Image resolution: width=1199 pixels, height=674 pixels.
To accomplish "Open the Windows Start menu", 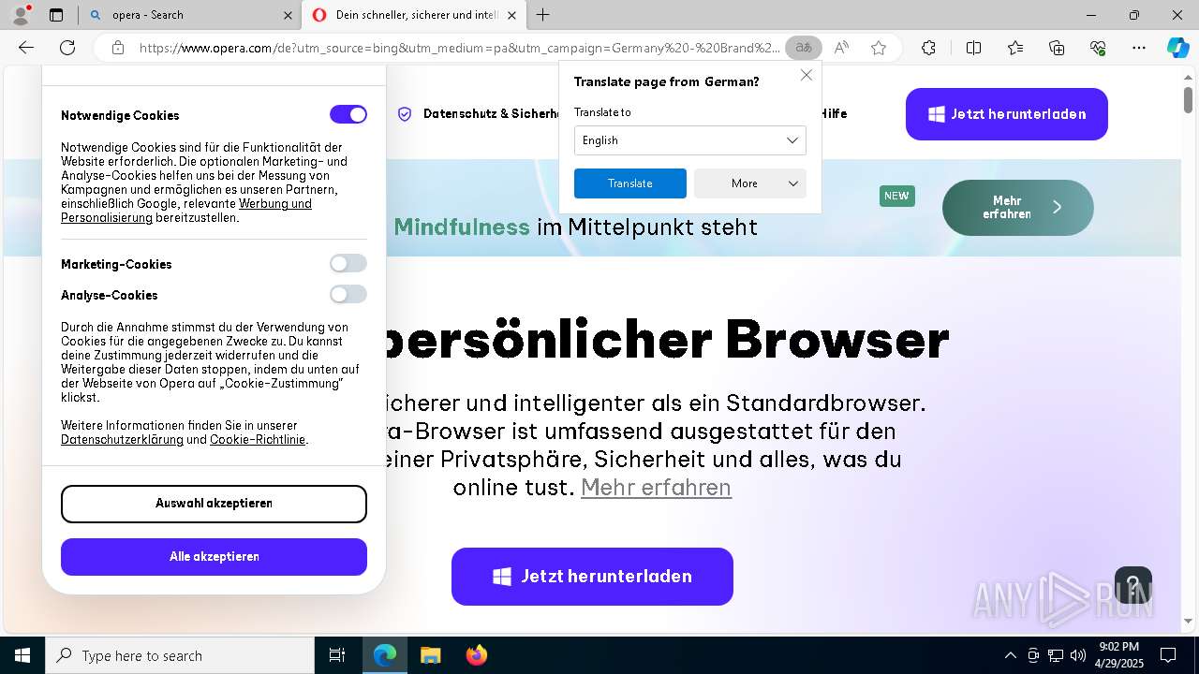I will tap(22, 655).
